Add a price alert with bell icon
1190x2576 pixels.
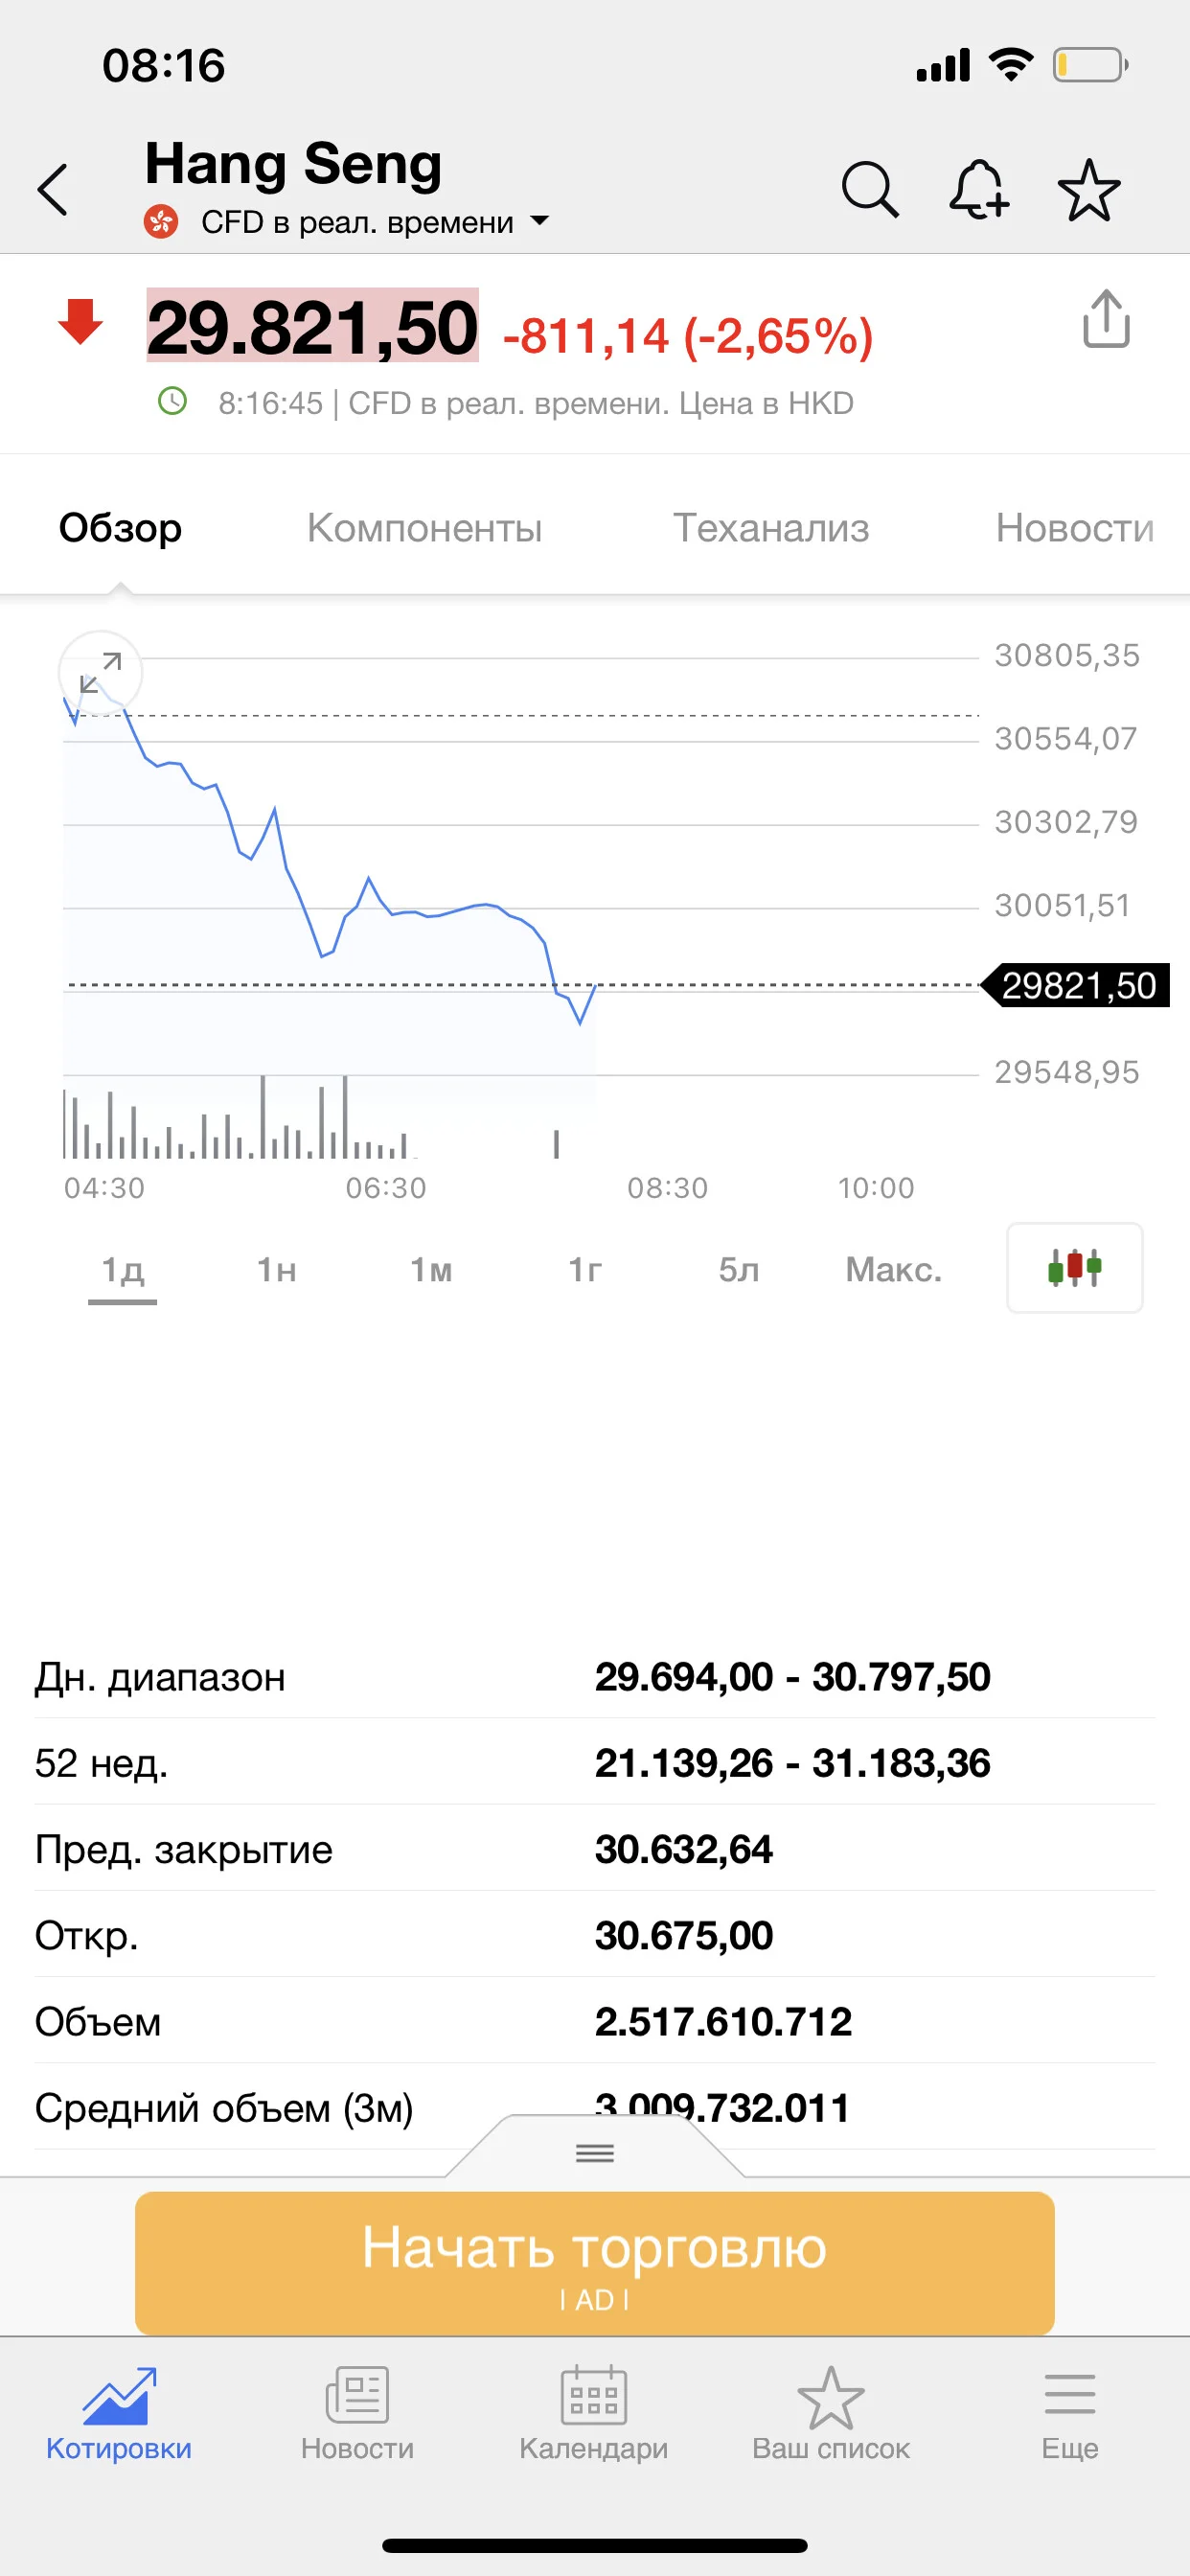(978, 189)
